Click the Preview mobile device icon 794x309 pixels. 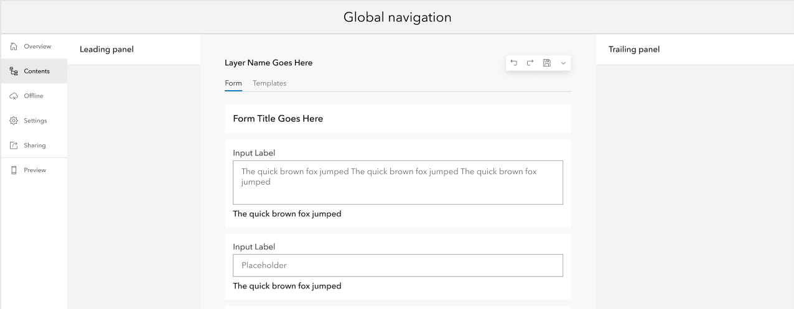point(14,170)
